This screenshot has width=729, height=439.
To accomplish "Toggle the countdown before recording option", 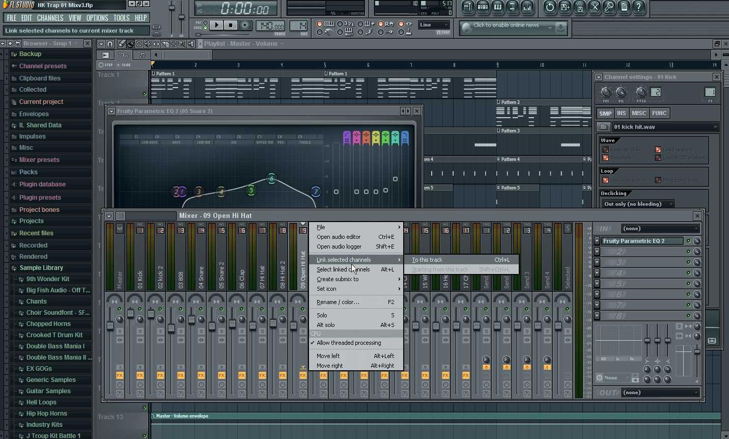I will [x=346, y=24].
